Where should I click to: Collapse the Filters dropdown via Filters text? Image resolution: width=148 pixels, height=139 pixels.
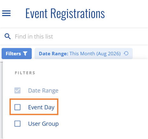pyautogui.click(x=13, y=54)
